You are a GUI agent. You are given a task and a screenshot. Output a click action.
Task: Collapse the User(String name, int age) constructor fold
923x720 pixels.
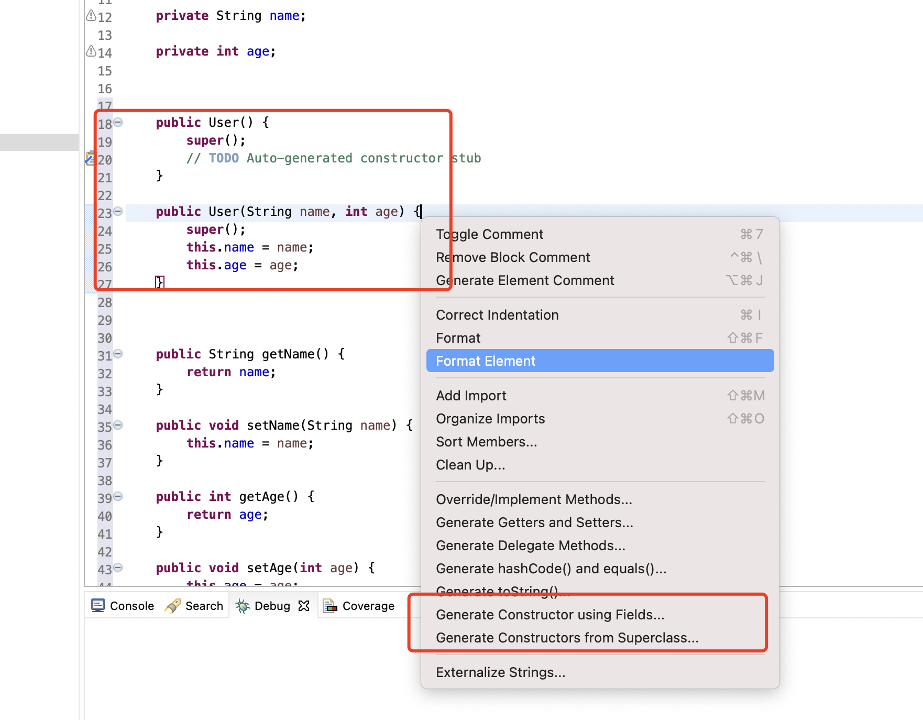pyautogui.click(x=118, y=211)
